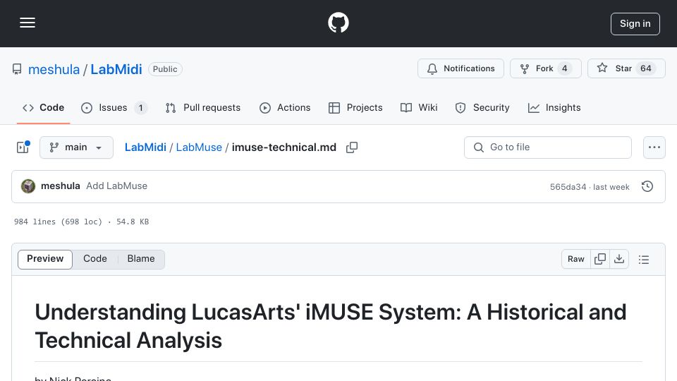The height and width of the screenshot is (381, 677).
Task: Open meshula commit author link
Action: point(61,186)
